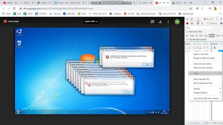Image resolution: width=223 pixels, height=125 pixels.
Task: Filter network requests by CSS
Action: coord(201,36)
